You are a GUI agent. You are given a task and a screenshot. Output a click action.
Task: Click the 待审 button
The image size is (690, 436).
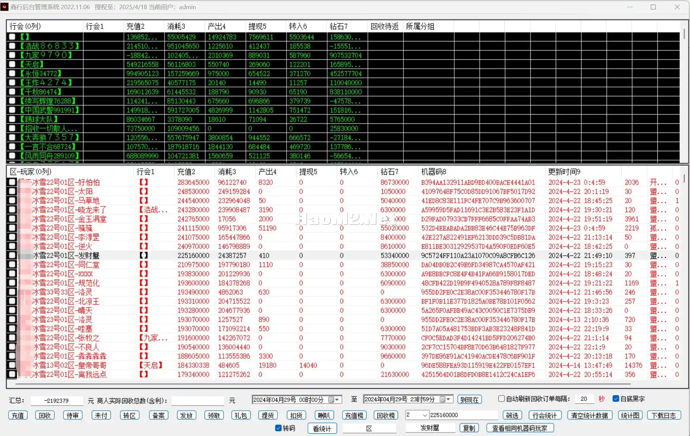(72, 415)
